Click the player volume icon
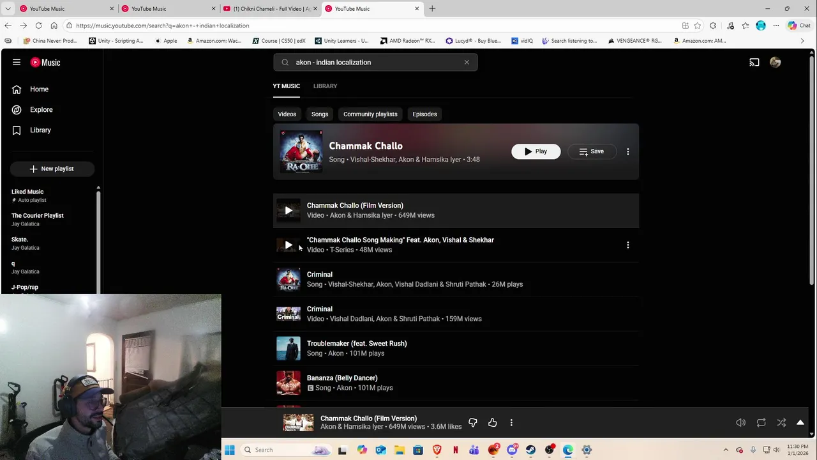Screen dimensions: 817x460 [x=740, y=422]
